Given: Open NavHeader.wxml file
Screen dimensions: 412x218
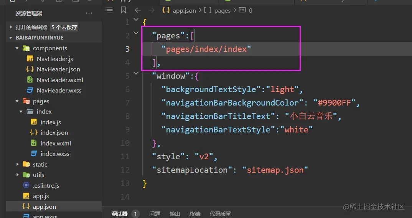Looking at the screenshot, I should (x=60, y=80).
